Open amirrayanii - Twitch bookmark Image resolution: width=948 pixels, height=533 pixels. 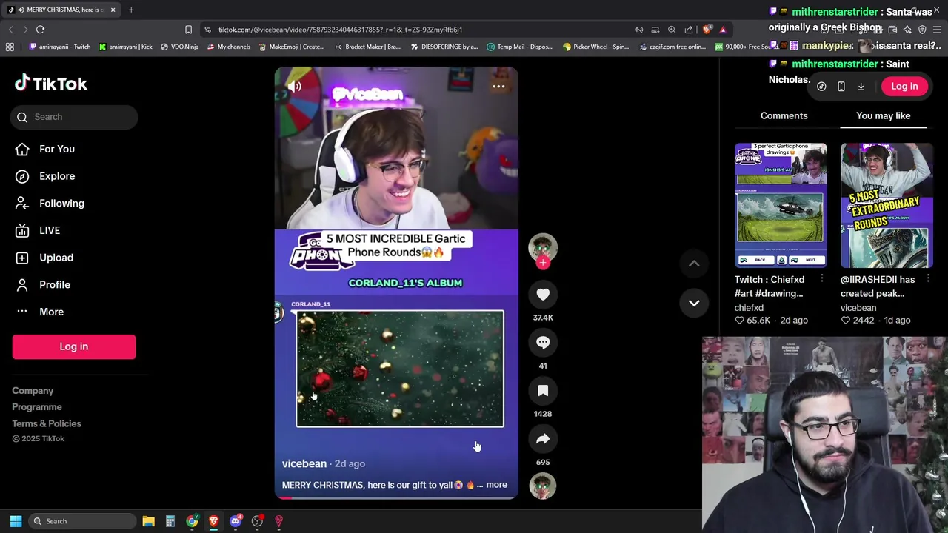(x=59, y=47)
